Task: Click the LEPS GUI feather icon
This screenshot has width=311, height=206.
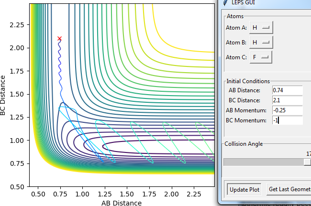Action: click(225, 3)
